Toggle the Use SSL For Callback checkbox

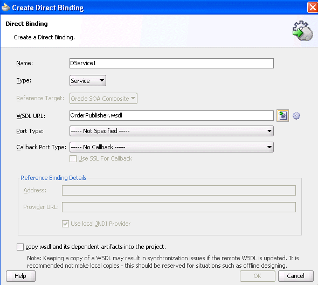pos(73,158)
